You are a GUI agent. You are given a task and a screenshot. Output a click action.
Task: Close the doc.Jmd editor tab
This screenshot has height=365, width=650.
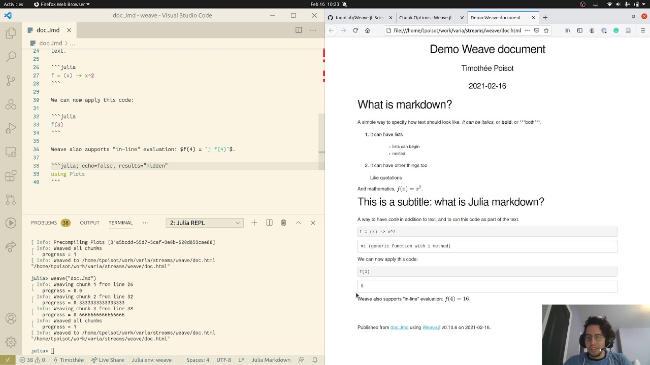(x=69, y=30)
